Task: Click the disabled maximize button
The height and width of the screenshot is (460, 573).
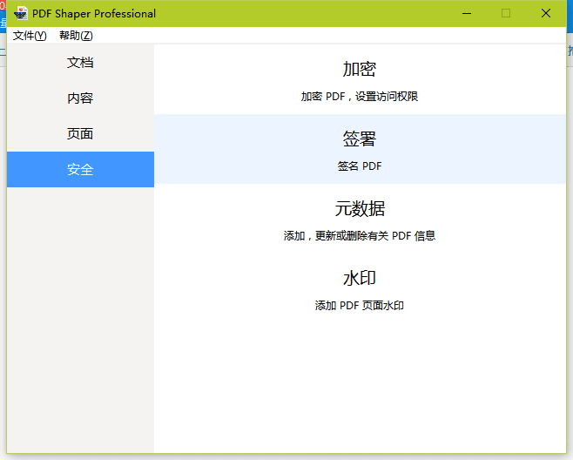Action: coord(506,14)
